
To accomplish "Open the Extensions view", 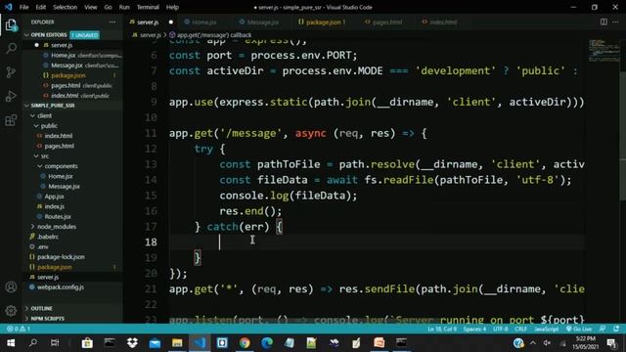I will coord(11,119).
